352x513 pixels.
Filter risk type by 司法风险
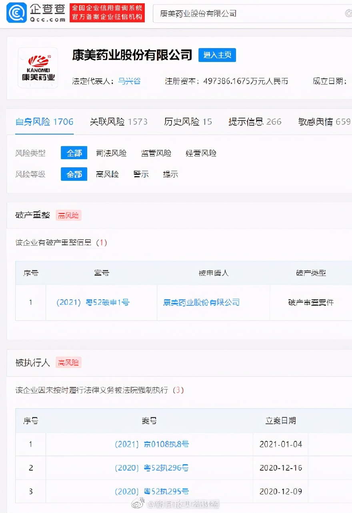point(111,153)
